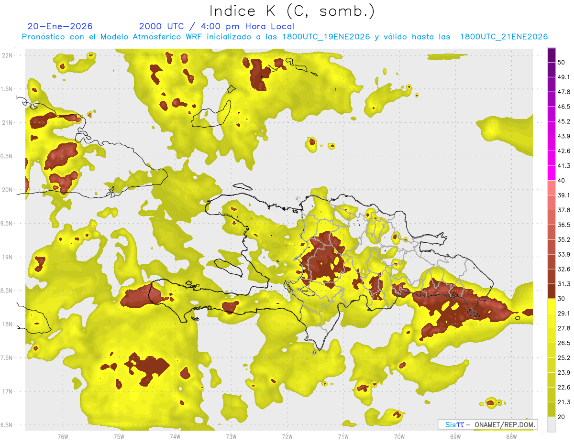This screenshot has height=443, width=574.
Task: Click legend value '41.3'
Action: click(x=564, y=166)
